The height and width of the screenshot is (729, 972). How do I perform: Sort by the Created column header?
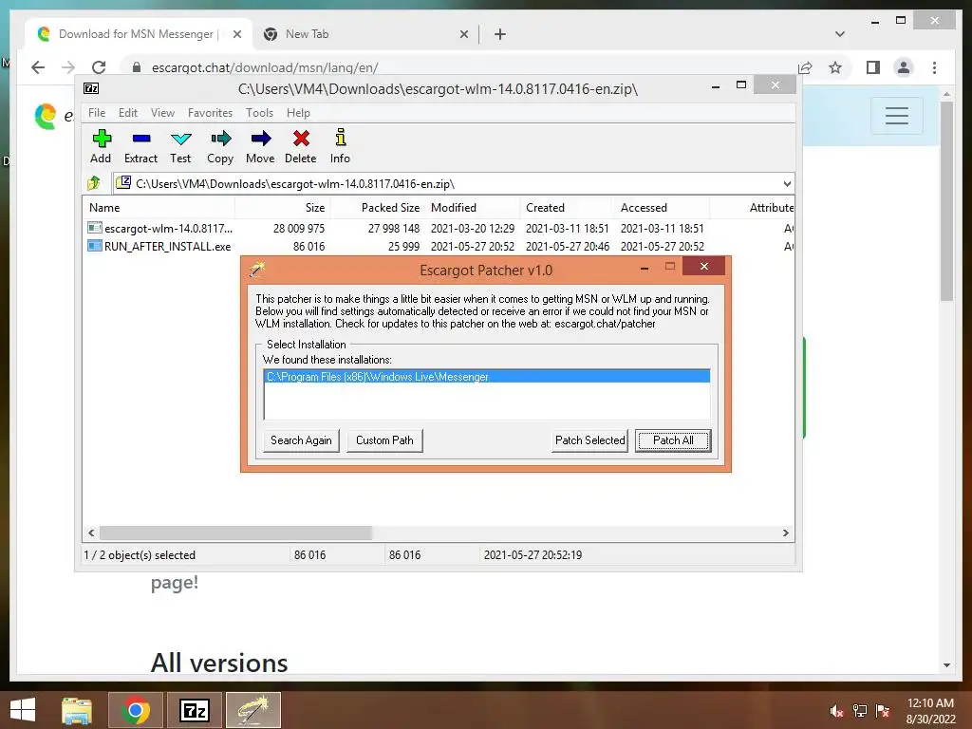(x=568, y=208)
